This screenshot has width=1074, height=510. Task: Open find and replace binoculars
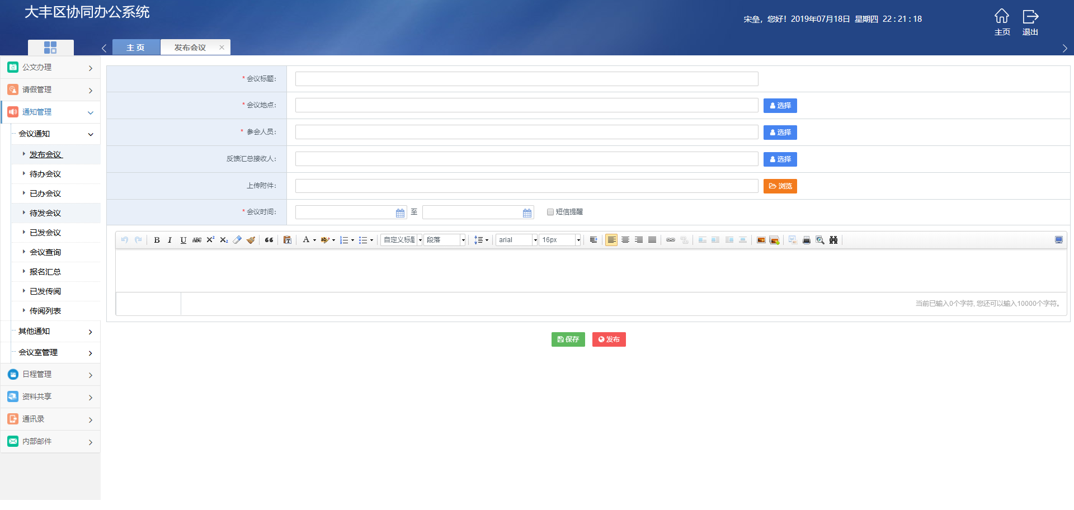coord(833,240)
